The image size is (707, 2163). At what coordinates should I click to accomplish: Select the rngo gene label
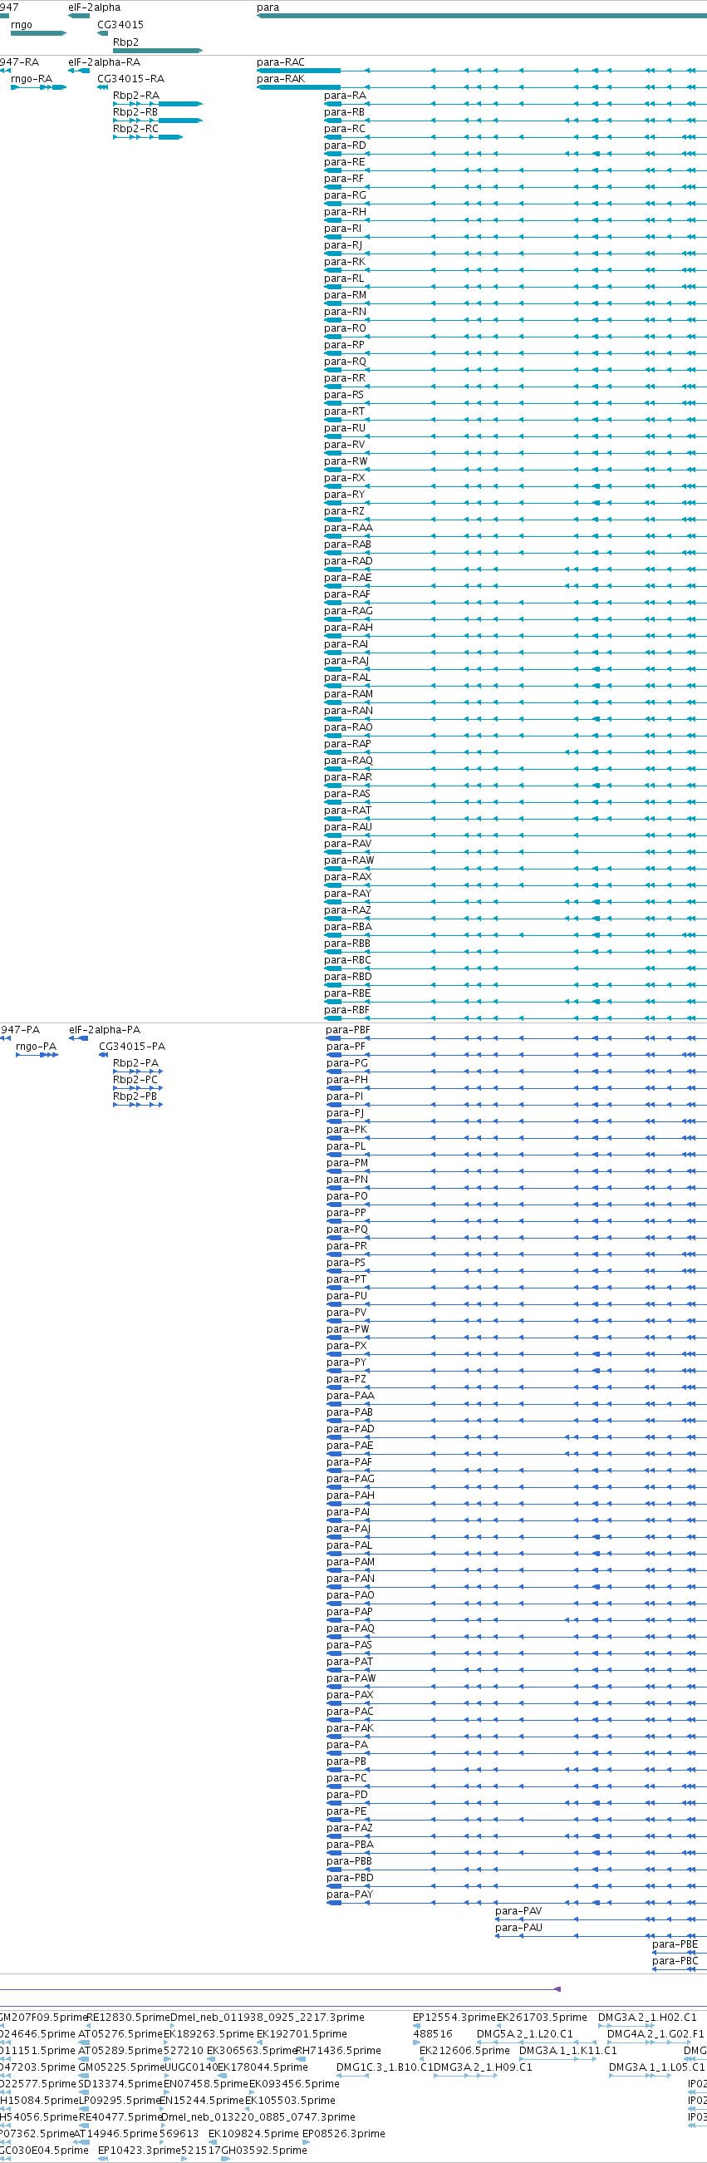pos(22,25)
